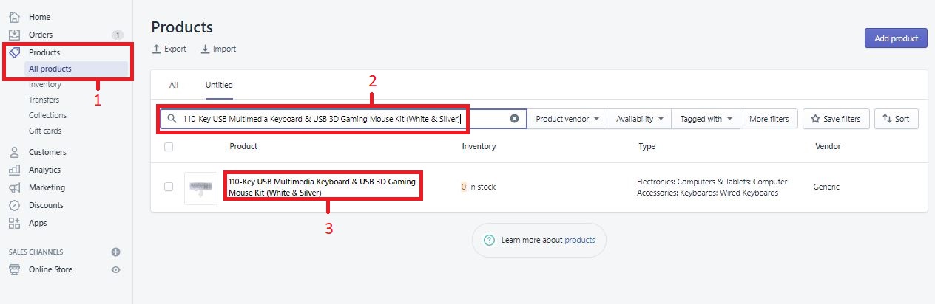Switch to the Untitled tab
The height and width of the screenshot is (304, 935).
pyautogui.click(x=219, y=85)
